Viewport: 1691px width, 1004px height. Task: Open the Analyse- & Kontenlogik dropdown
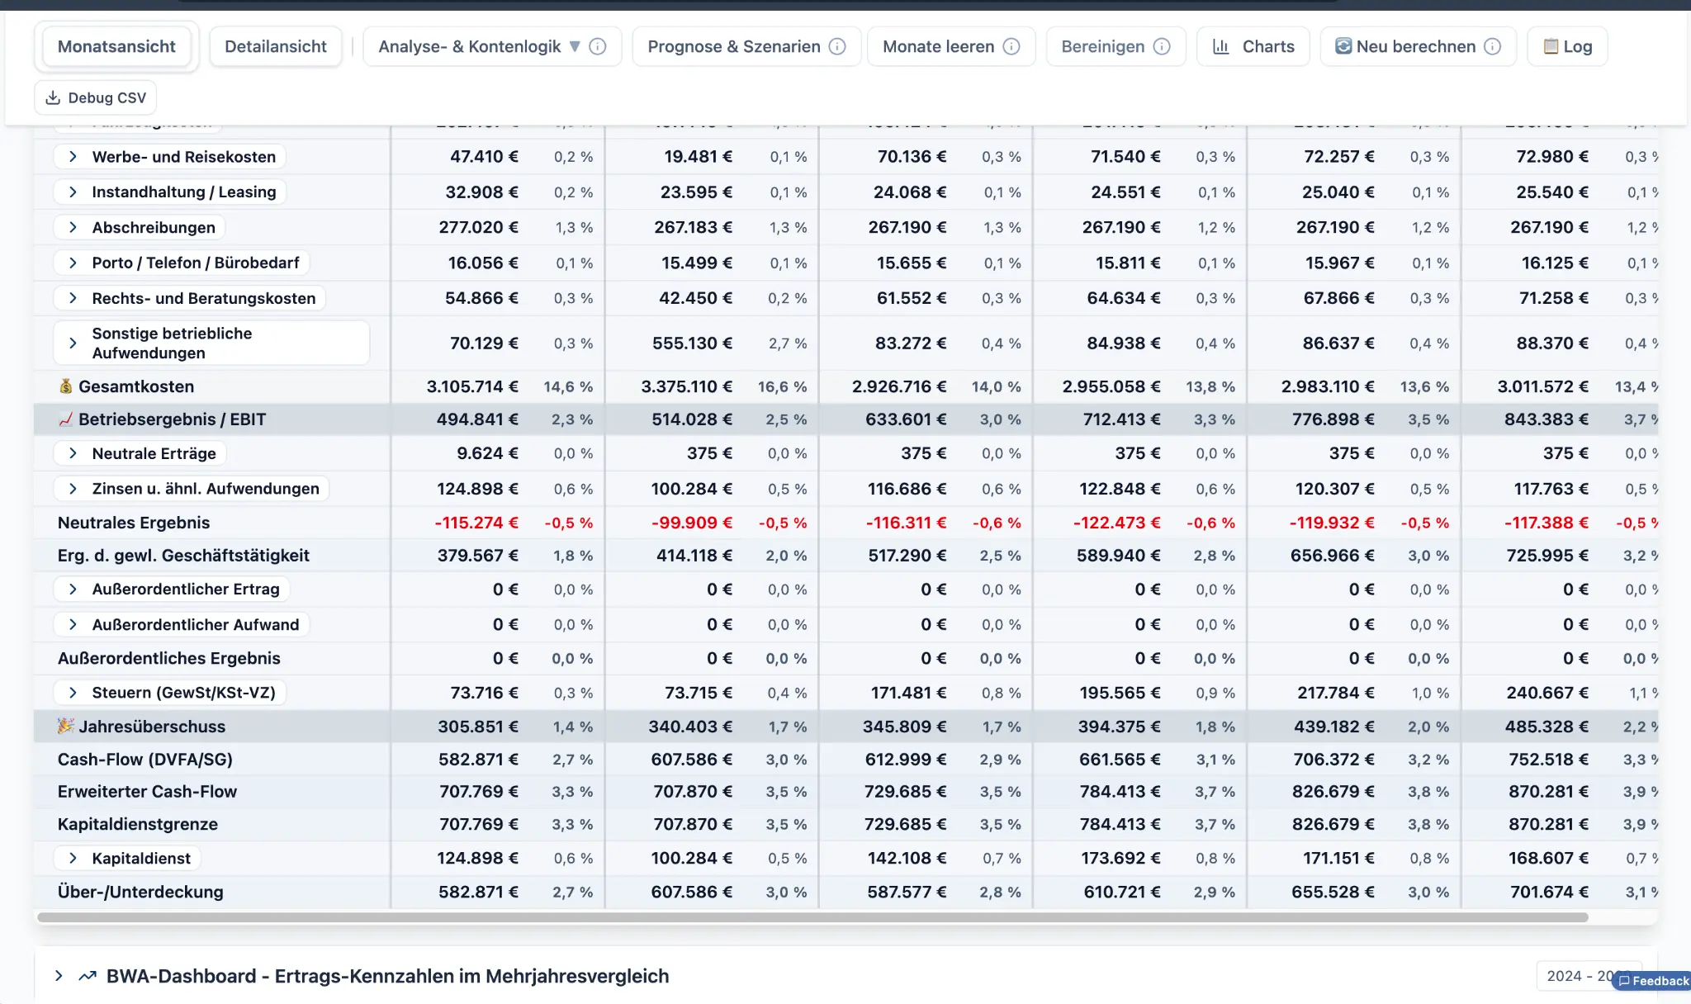(x=575, y=46)
